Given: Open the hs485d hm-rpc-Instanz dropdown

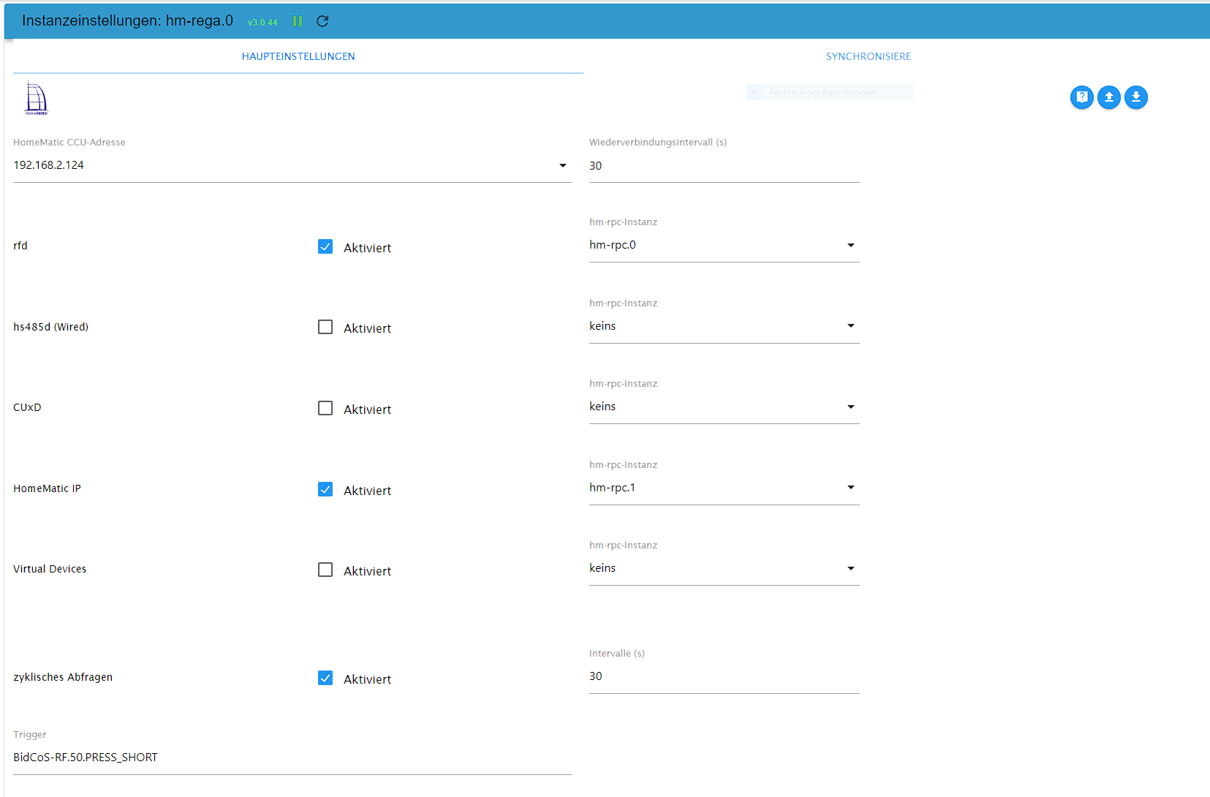Looking at the screenshot, I should [725, 326].
